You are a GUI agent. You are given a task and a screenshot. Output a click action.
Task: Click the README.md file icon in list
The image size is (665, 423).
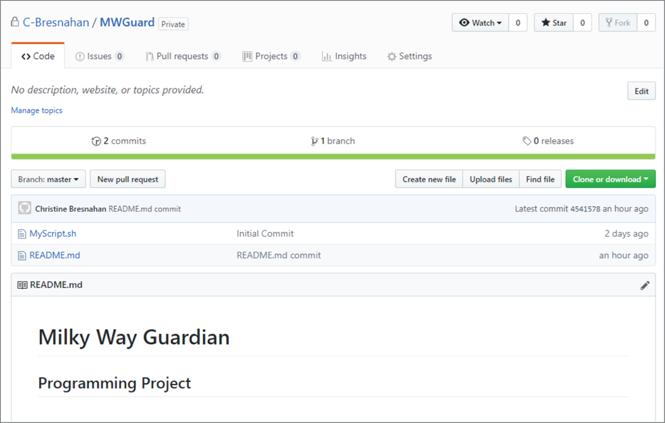[22, 255]
